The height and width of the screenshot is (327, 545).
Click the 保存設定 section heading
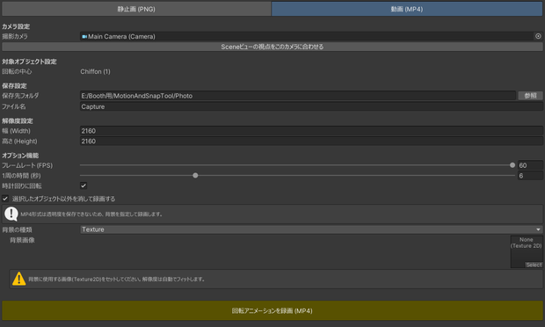click(14, 86)
